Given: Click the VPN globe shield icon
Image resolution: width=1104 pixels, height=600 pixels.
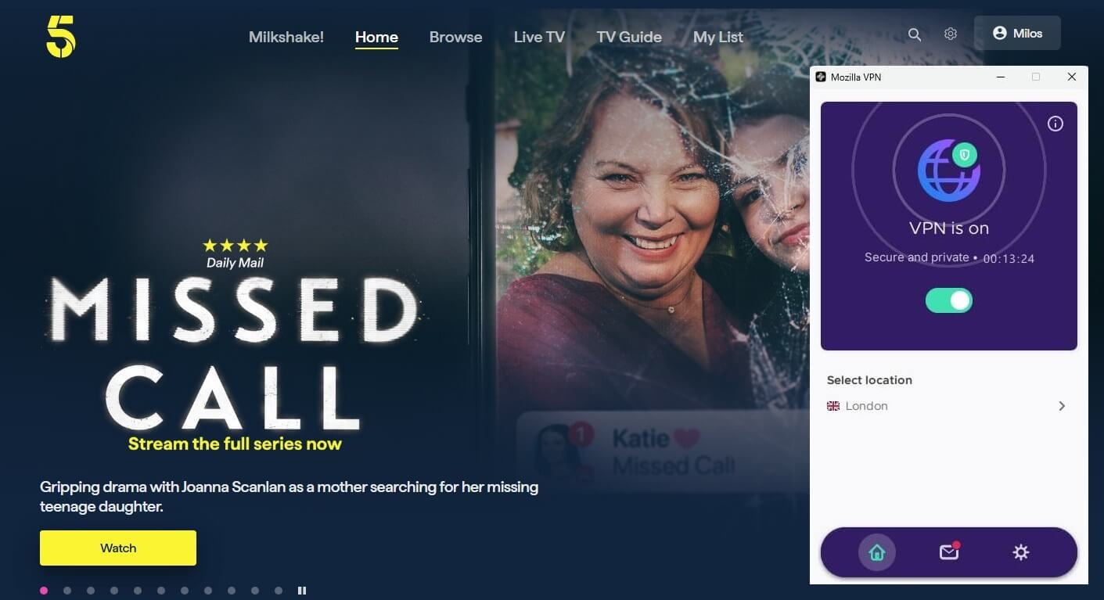Looking at the screenshot, I should pyautogui.click(x=949, y=171).
